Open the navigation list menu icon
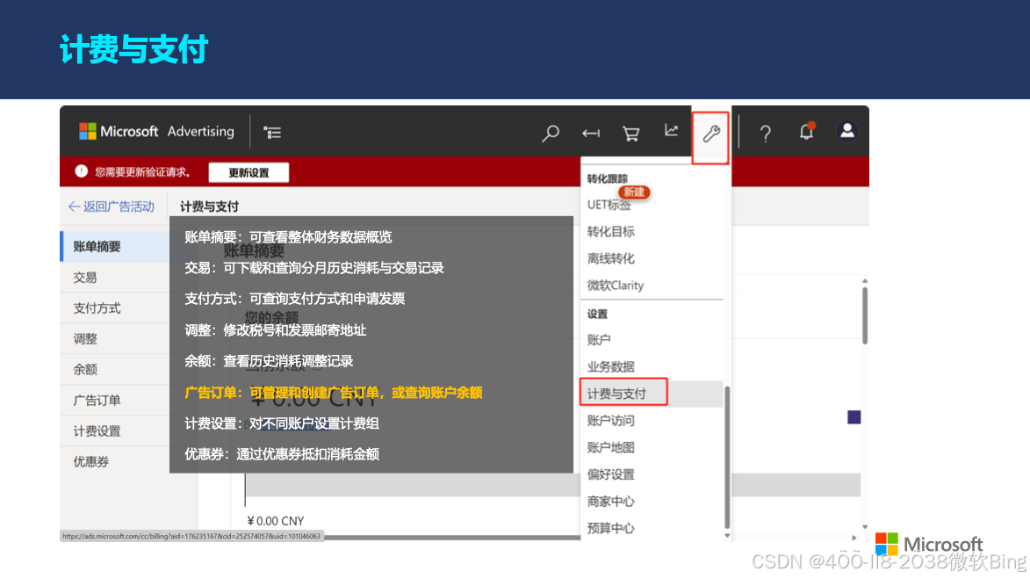Viewport: 1030px width, 579px height. (x=272, y=133)
